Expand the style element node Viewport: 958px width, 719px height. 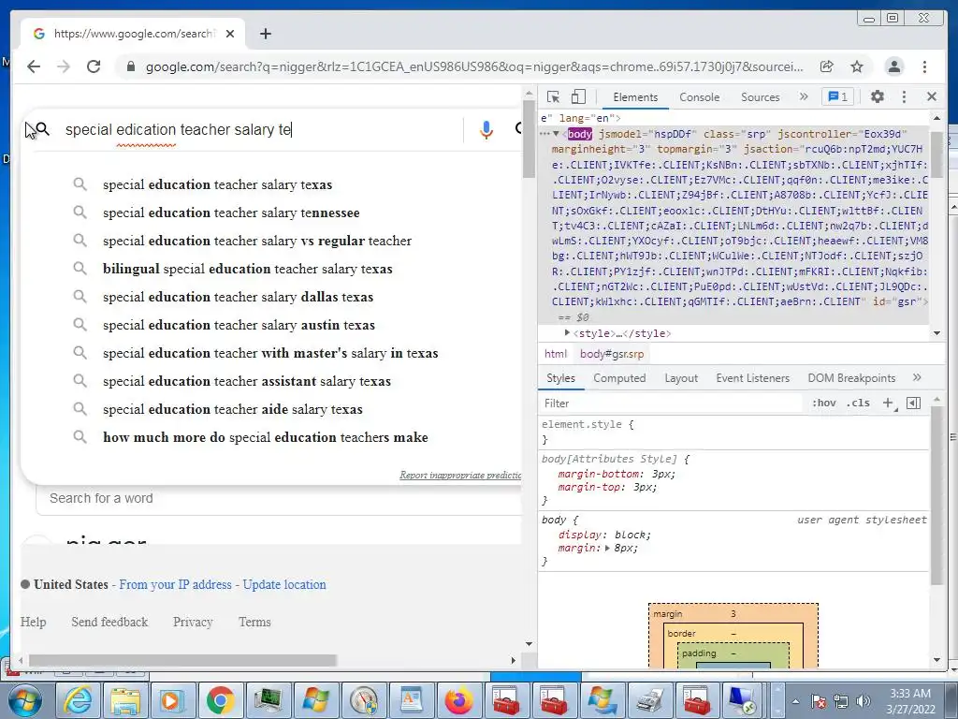coord(567,333)
